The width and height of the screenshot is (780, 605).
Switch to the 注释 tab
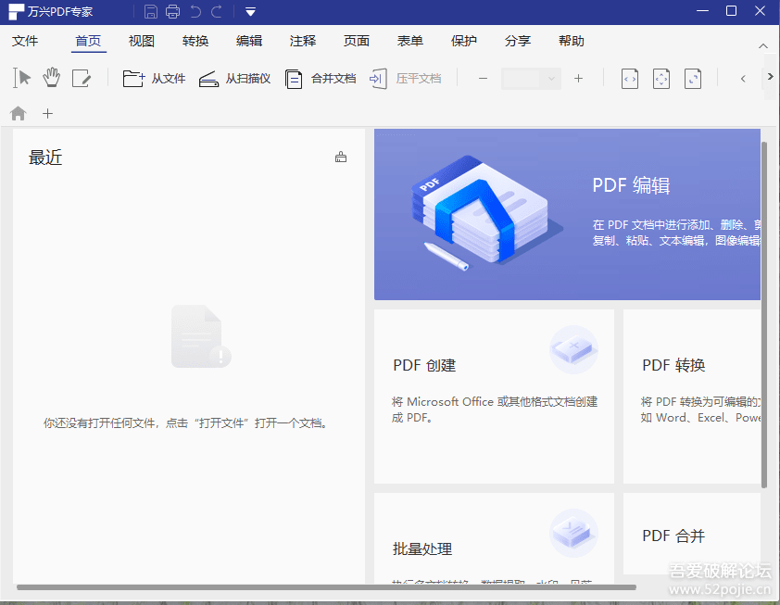(303, 41)
